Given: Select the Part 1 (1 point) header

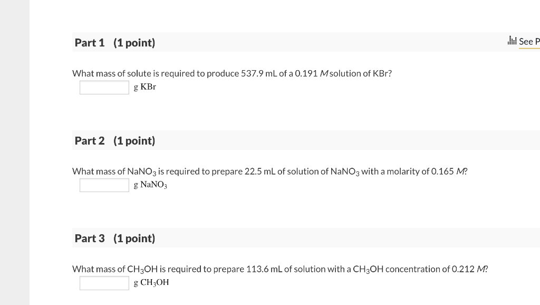Looking at the screenshot, I should coord(114,43).
